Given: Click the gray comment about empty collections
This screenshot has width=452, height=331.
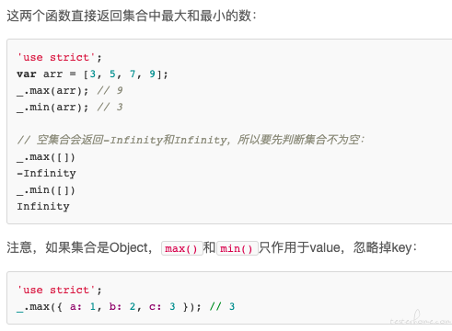Looking at the screenshot, I should coord(191,140).
